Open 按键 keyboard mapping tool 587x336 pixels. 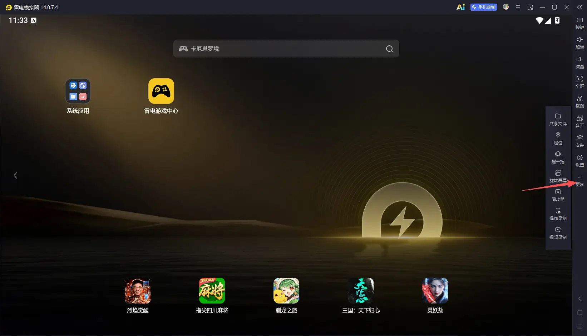(x=580, y=23)
